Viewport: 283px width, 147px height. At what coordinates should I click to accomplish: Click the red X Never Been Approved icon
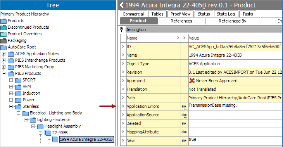pos(192,81)
